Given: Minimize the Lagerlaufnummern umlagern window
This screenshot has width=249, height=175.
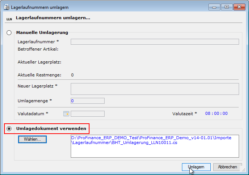Looking at the screenshot, I should 214,7.
